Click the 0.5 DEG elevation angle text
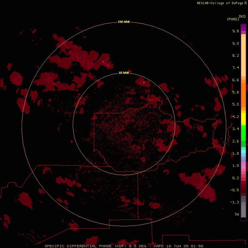This screenshot has height=248, width=248. [x=138, y=246]
